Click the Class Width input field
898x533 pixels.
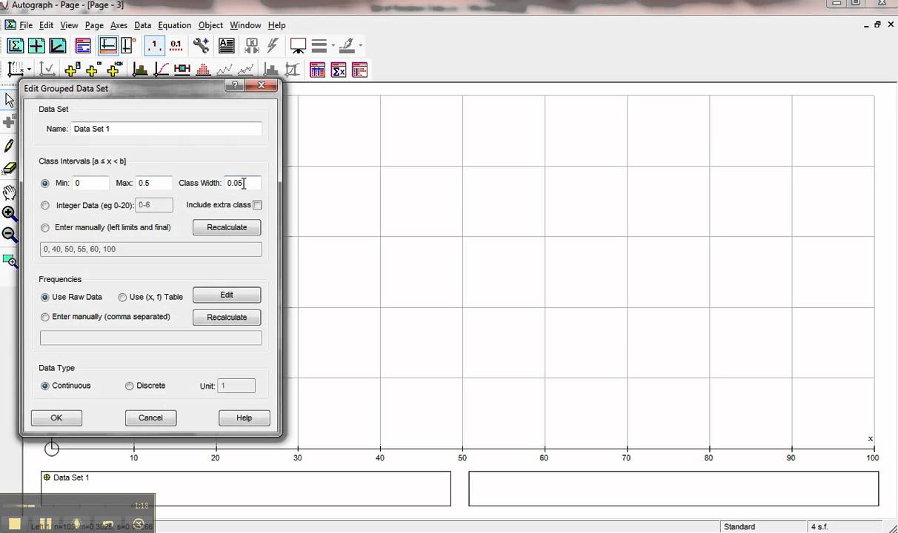coord(242,183)
